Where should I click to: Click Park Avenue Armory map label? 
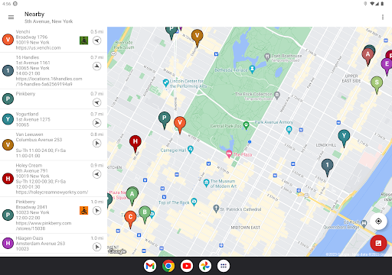pos(274,122)
